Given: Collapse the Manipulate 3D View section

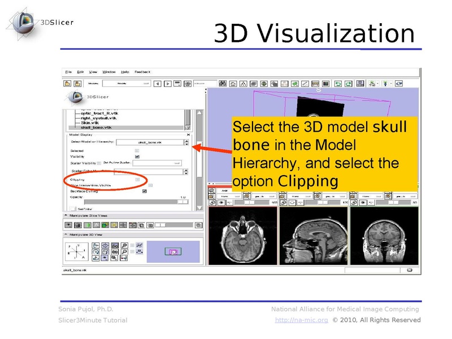Looking at the screenshot, I should [x=66, y=233].
